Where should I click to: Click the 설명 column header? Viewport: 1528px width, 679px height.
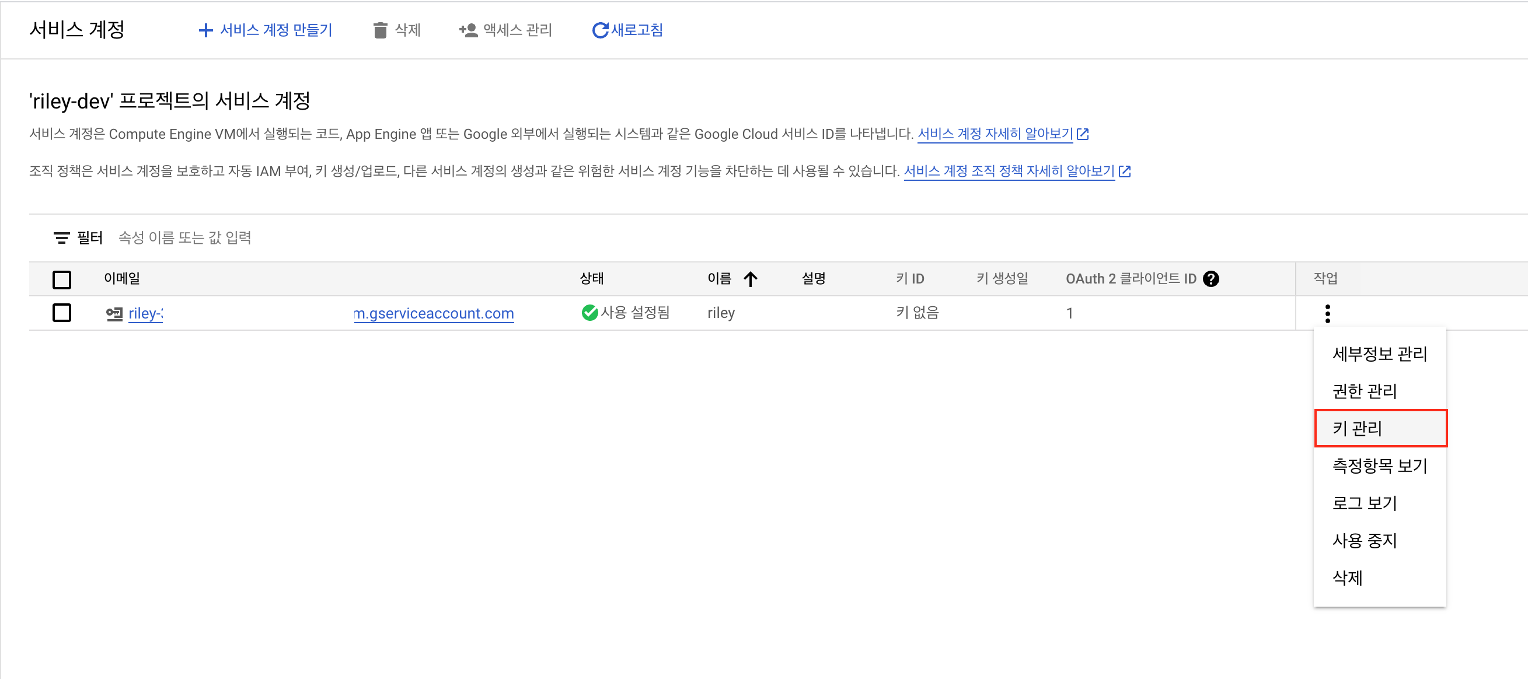click(813, 278)
